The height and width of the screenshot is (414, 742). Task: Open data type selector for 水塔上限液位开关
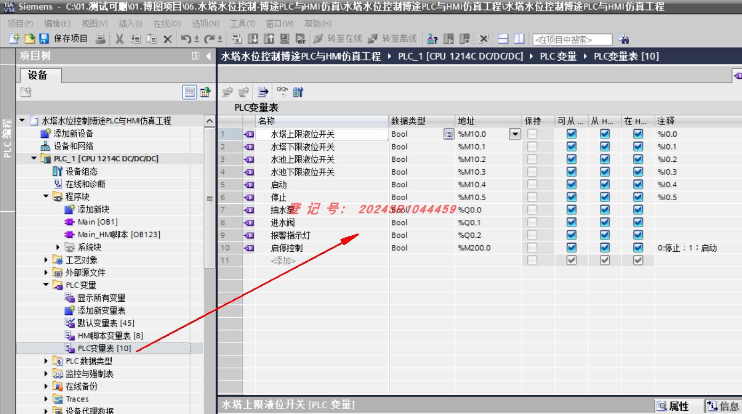pyautogui.click(x=449, y=134)
